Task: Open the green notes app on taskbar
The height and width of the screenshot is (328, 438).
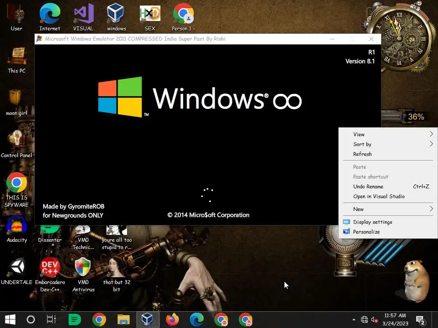Action: tap(74, 319)
